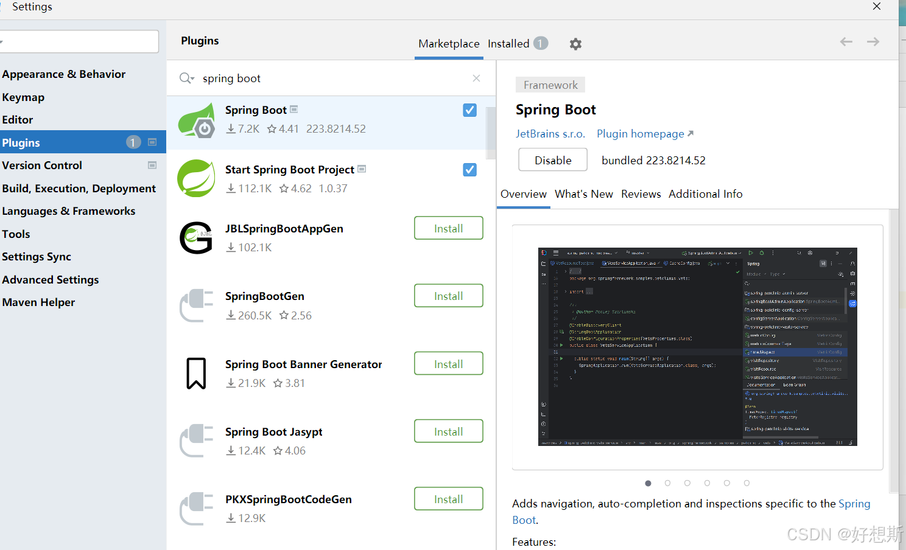Click the search magnifier options icon
Screen dimensions: 906x550
pos(186,78)
